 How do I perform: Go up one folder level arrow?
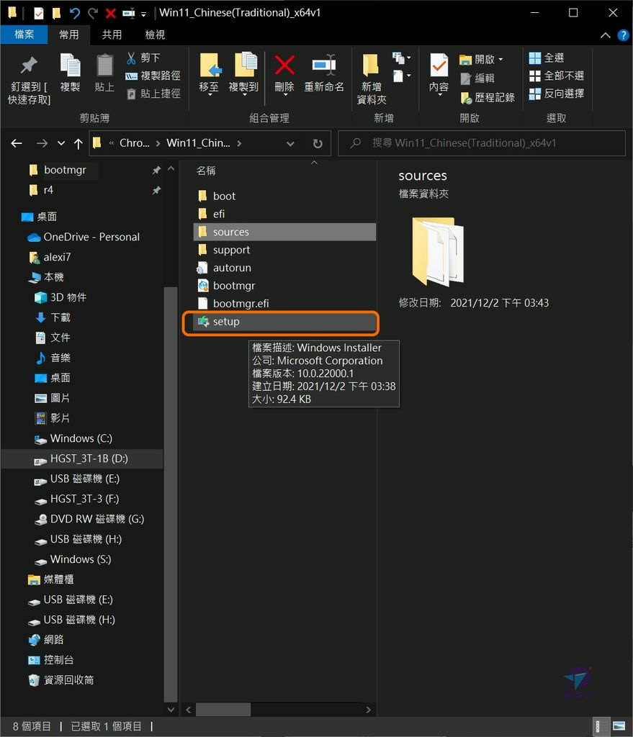(x=78, y=143)
